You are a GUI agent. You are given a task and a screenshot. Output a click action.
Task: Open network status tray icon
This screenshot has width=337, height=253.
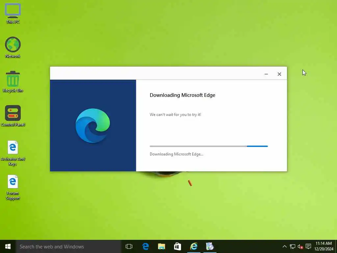293,246
